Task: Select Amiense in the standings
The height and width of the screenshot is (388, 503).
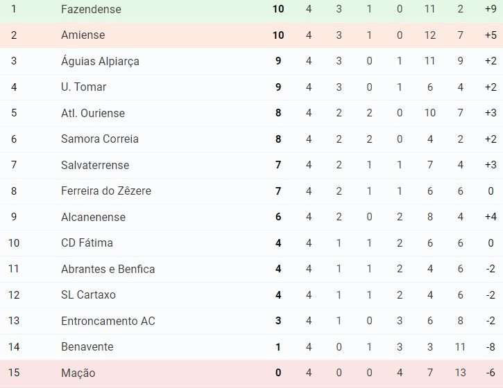Action: point(83,35)
